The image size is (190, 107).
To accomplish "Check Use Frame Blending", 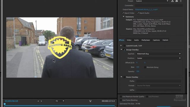I will pos(121,100).
